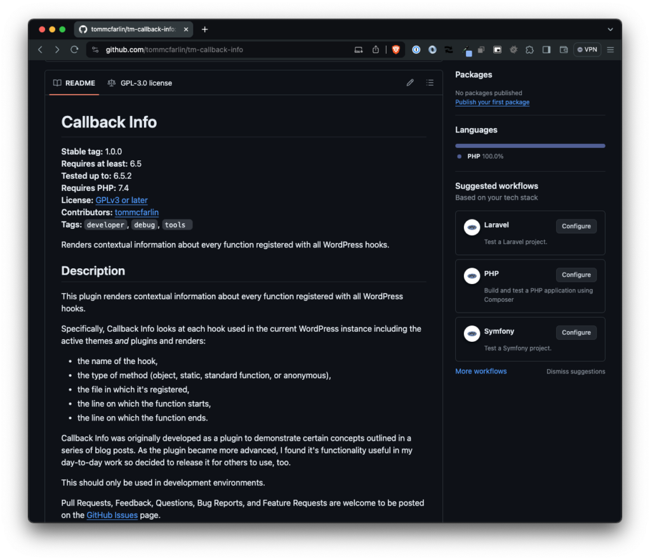This screenshot has height=560, width=650.
Task: Click the Languages heading
Action: (x=476, y=130)
